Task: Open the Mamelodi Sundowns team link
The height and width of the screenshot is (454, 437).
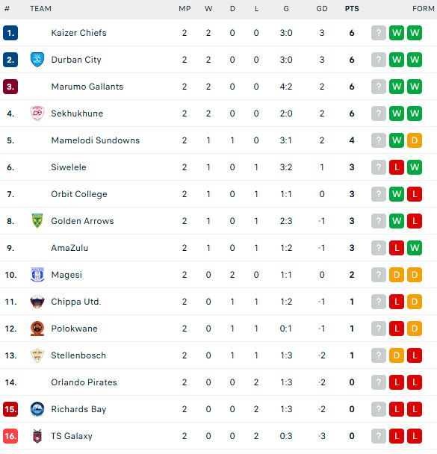Action: pos(96,140)
